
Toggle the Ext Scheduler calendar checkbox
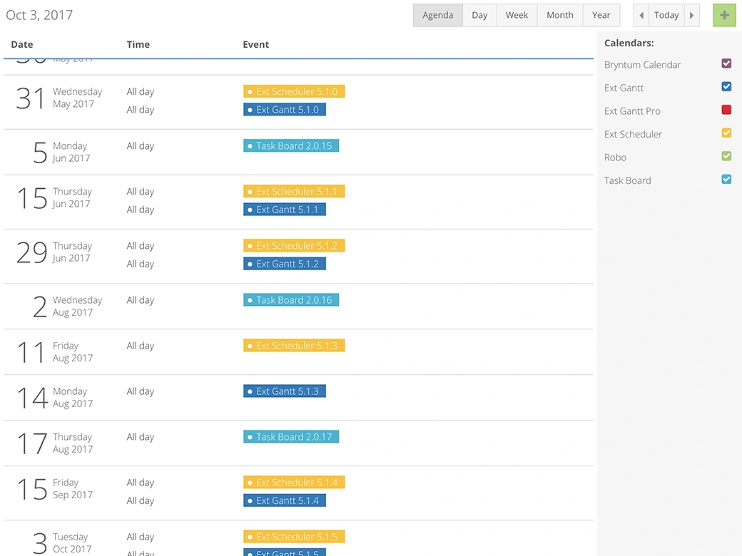726,133
